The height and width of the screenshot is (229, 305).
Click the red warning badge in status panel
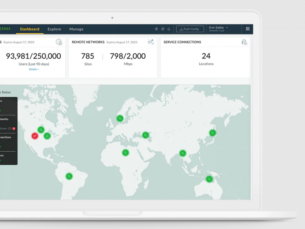(x=14, y=128)
